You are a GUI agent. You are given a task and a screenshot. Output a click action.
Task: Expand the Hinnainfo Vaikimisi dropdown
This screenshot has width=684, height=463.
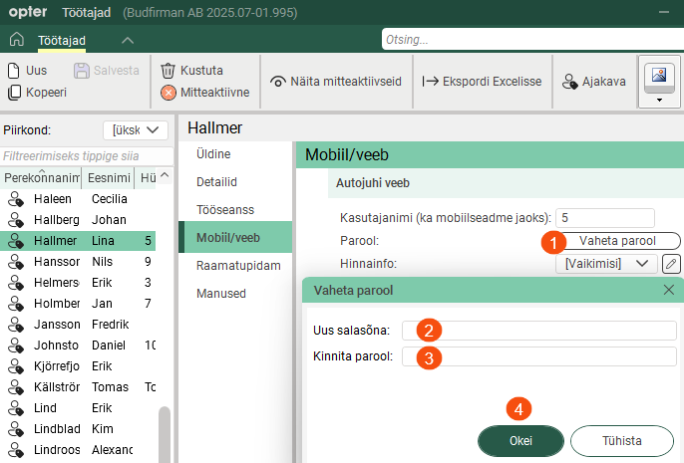point(606,263)
